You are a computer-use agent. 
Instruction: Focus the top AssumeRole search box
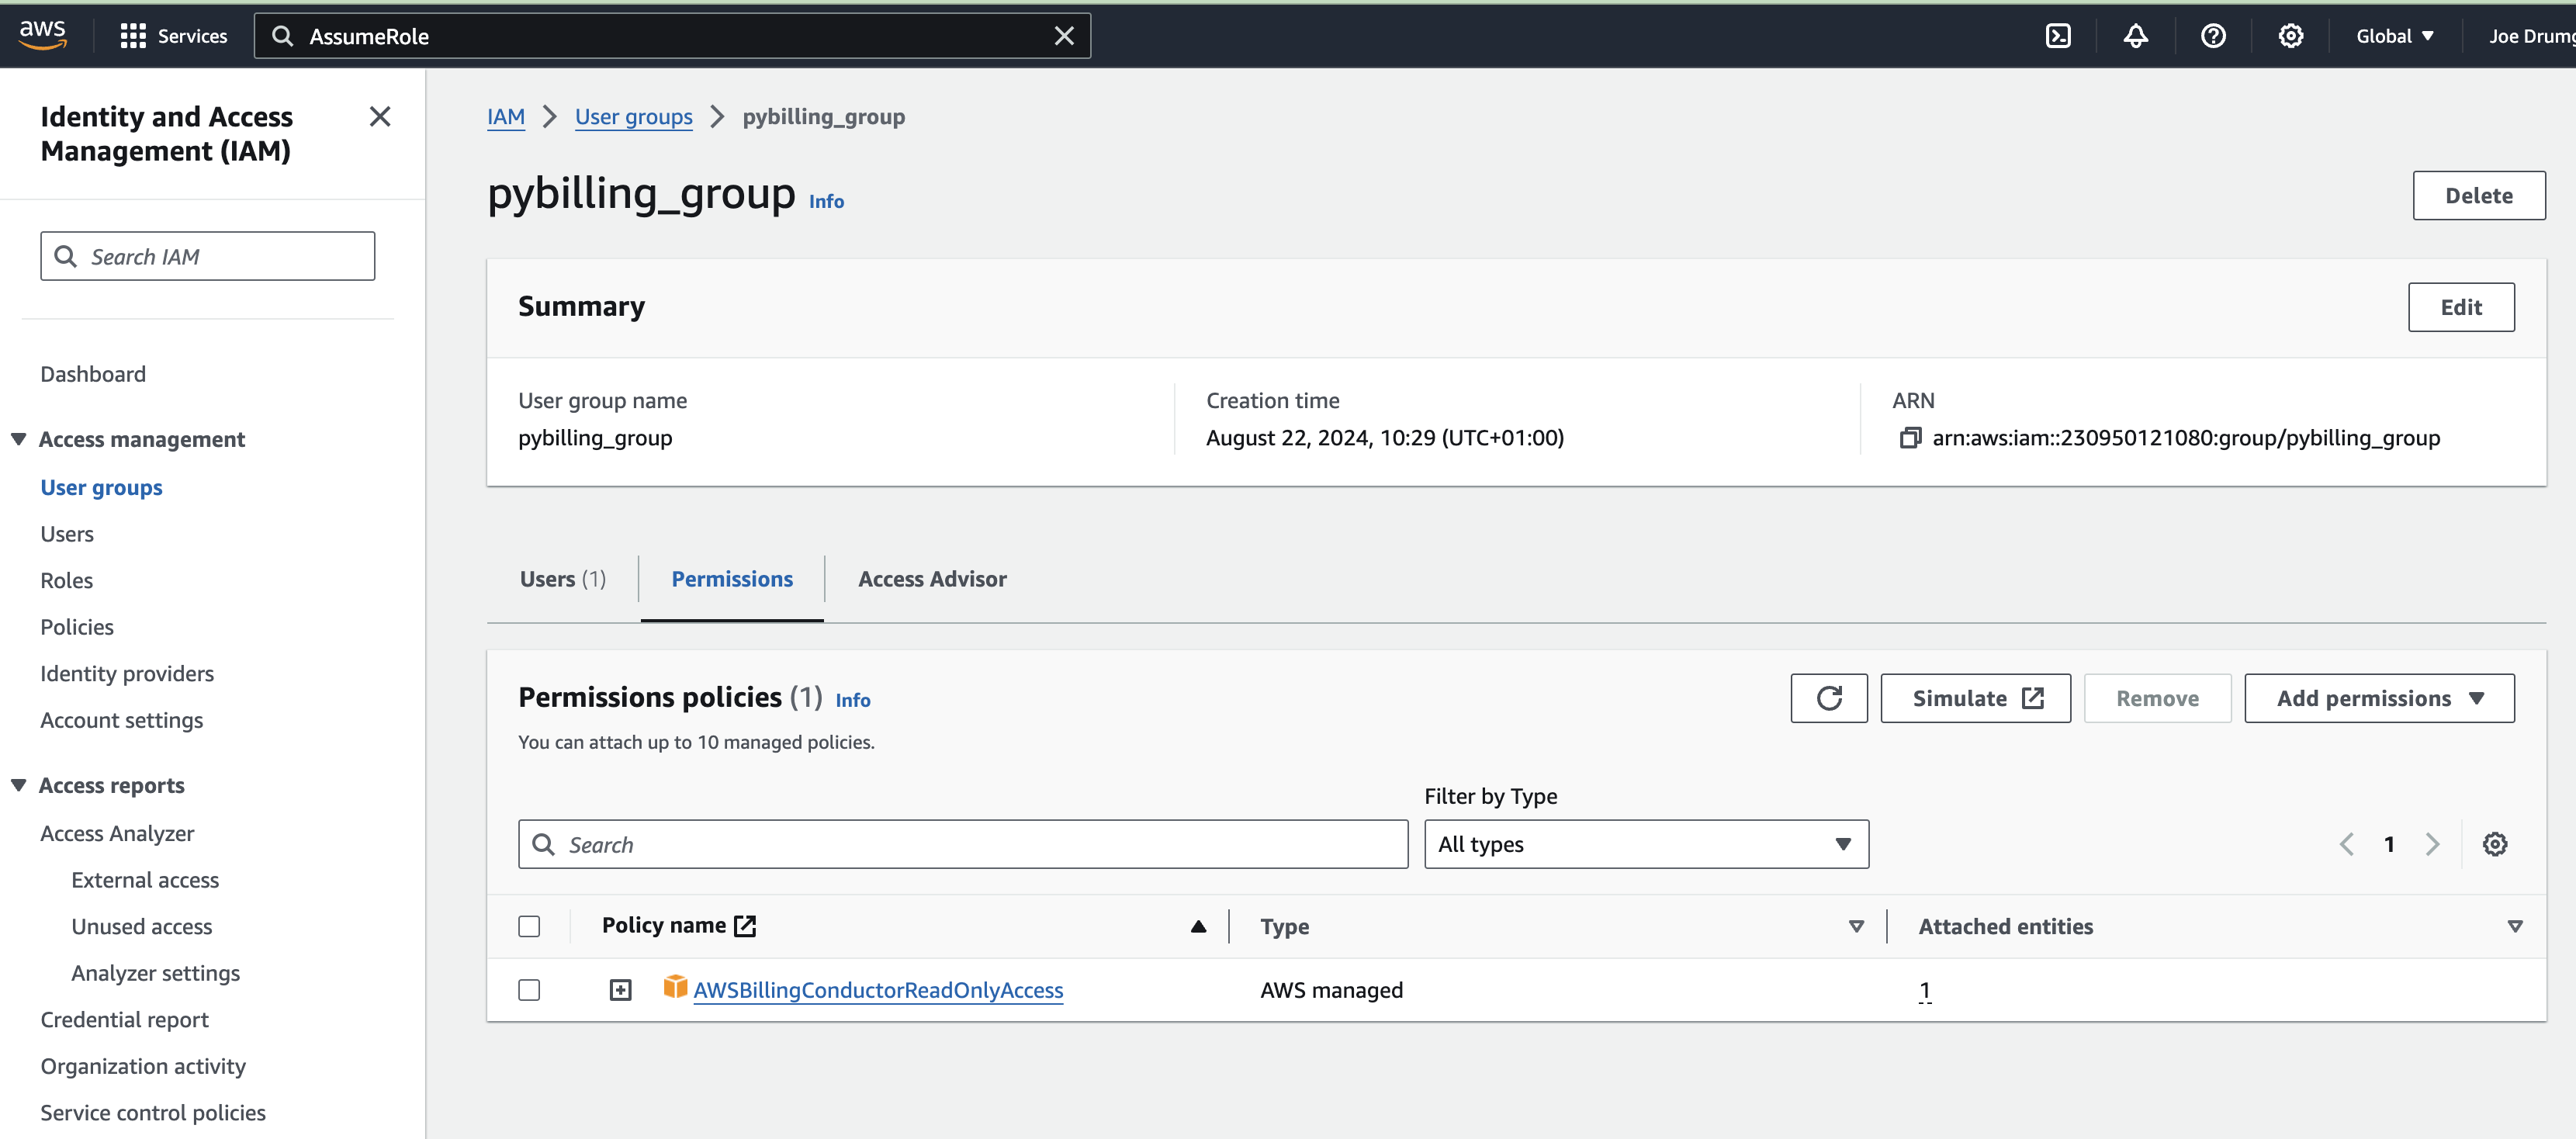click(672, 36)
